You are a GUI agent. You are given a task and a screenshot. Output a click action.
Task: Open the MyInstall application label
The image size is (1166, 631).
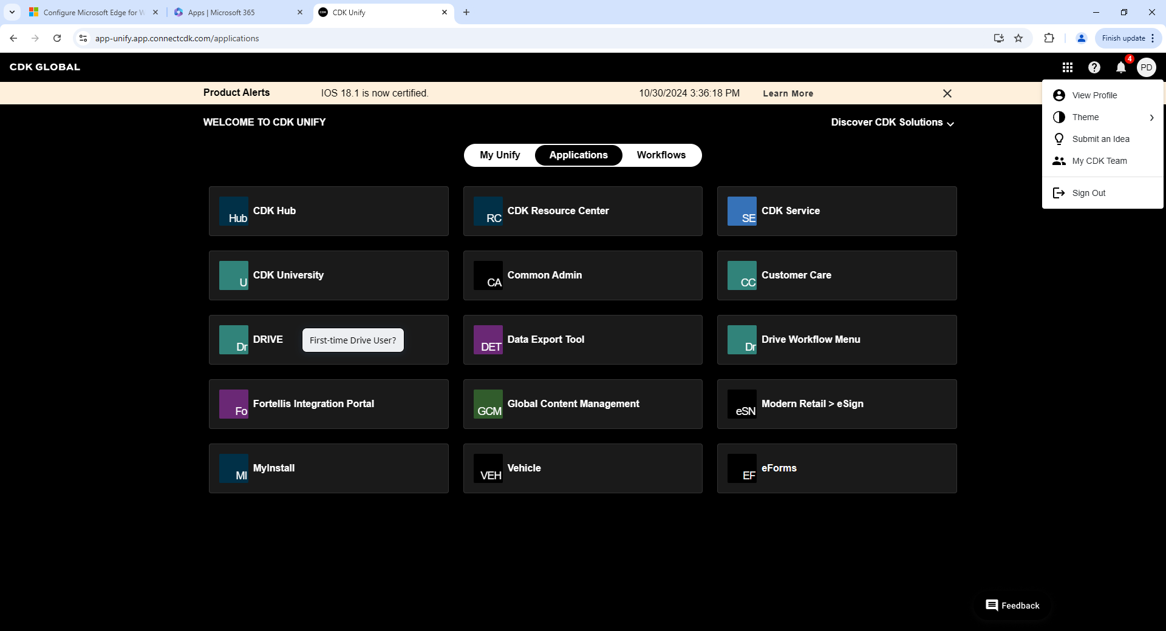pyautogui.click(x=273, y=468)
